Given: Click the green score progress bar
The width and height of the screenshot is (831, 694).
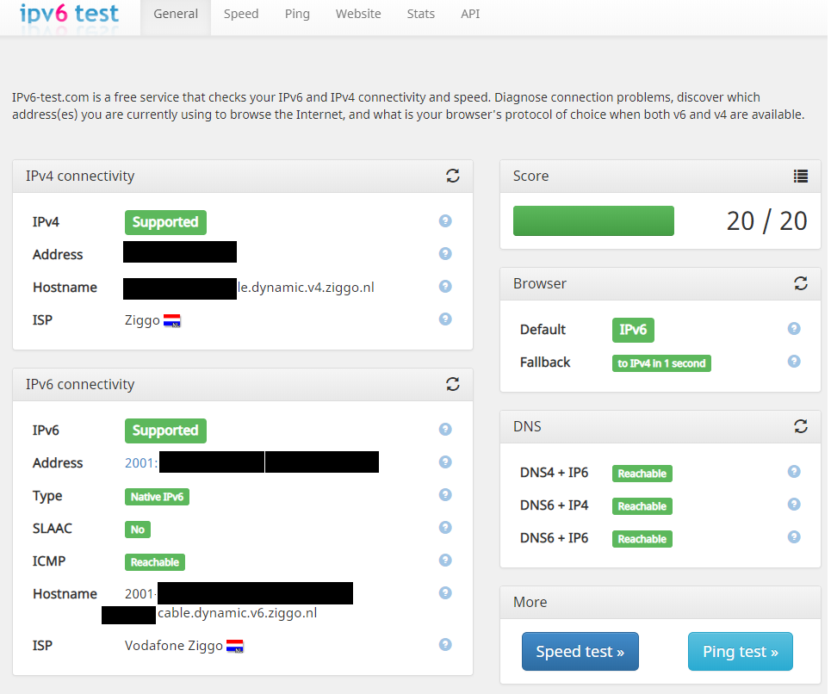Looking at the screenshot, I should [593, 220].
